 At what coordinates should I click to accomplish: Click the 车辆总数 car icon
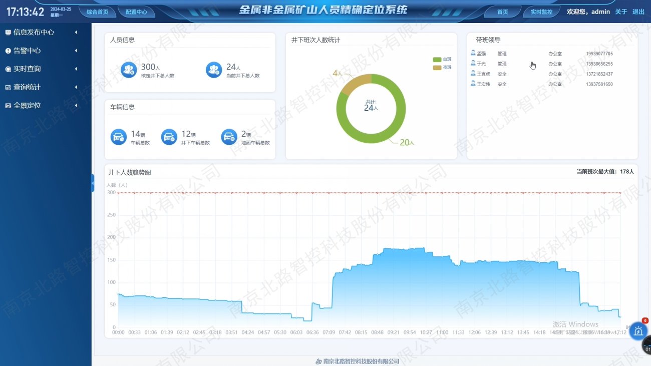coord(119,137)
